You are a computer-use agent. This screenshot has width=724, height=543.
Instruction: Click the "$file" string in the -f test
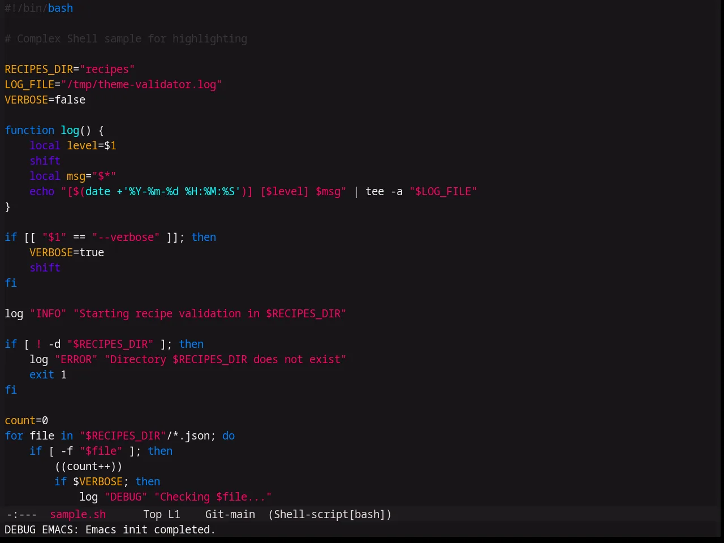101,451
